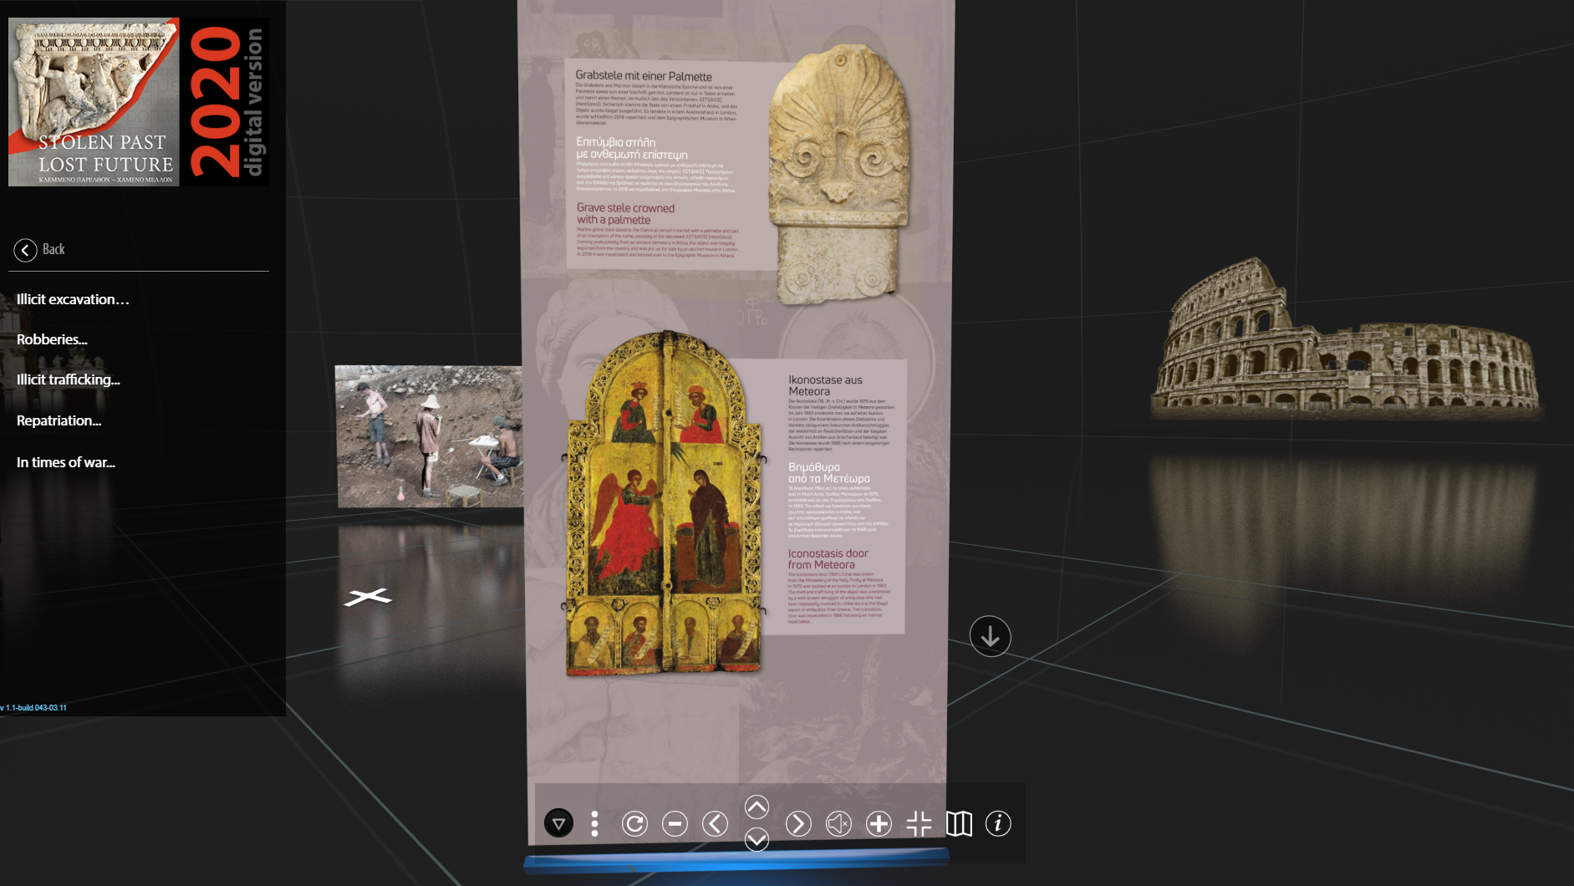Select the Illicit excavation menu item
This screenshot has width=1574, height=886.
[73, 299]
